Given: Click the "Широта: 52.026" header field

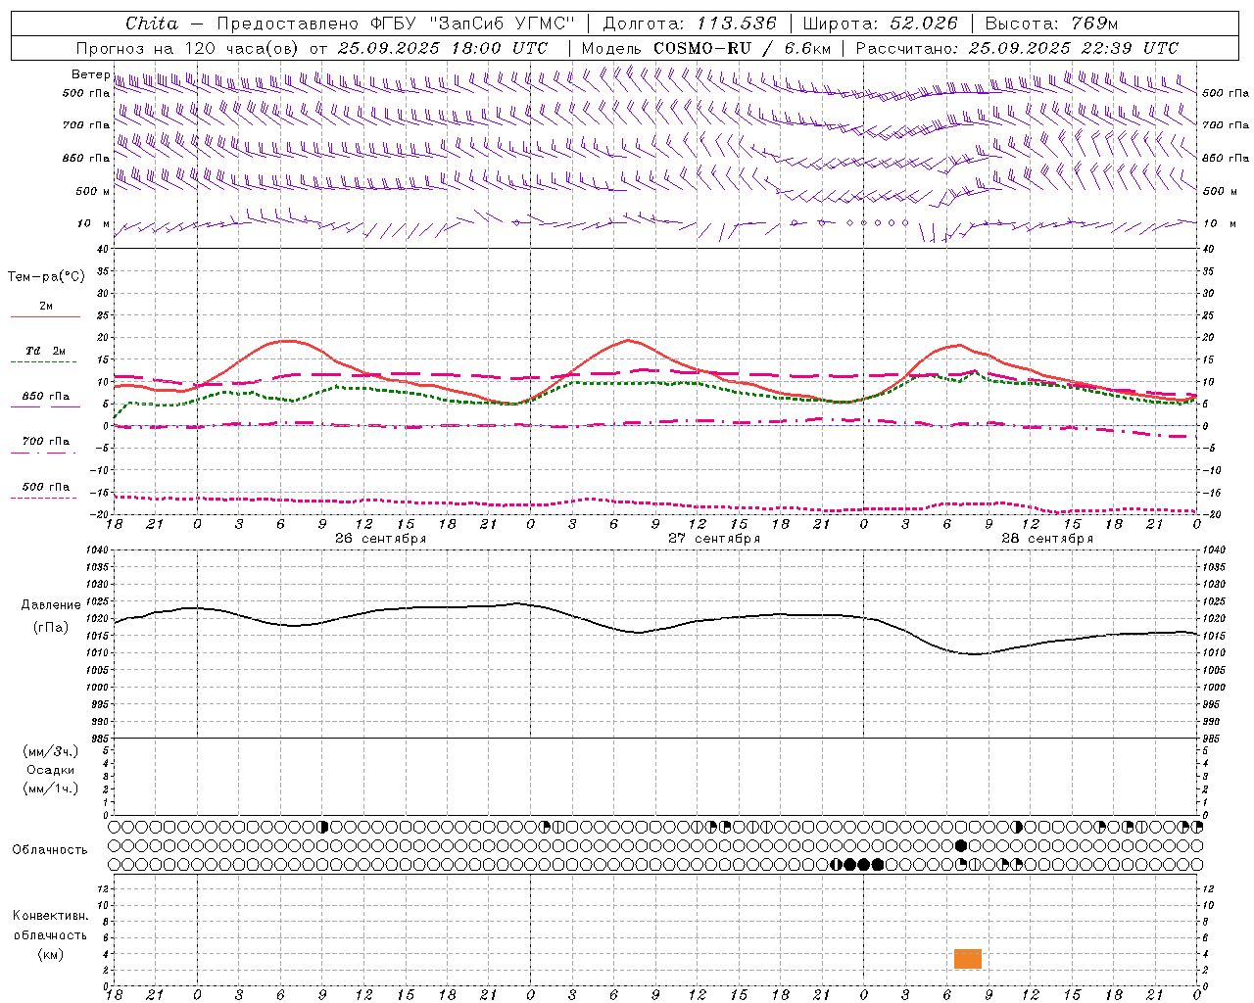Looking at the screenshot, I should [x=880, y=24].
